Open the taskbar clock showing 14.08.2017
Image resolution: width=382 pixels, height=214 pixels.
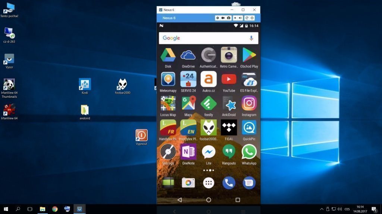[360, 209]
